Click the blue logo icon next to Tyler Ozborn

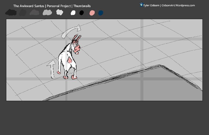(141, 4)
